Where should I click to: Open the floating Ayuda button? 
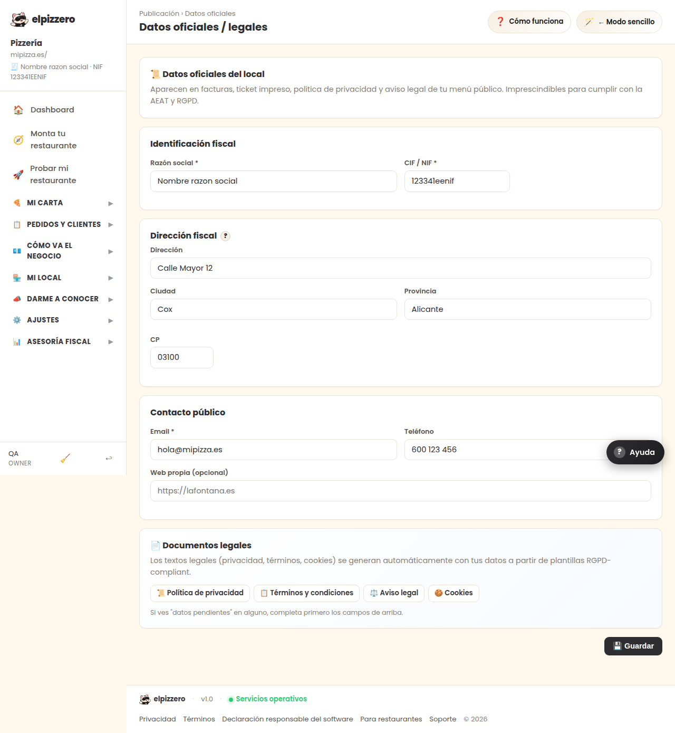pos(635,452)
